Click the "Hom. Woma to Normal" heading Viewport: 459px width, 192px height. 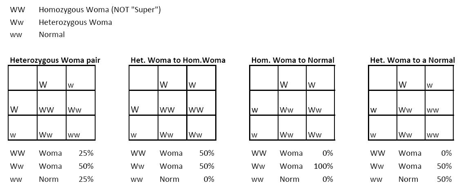[293, 60]
